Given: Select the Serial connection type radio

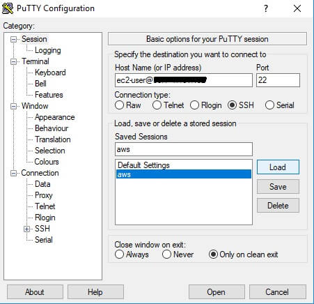Looking at the screenshot, I should pos(269,105).
